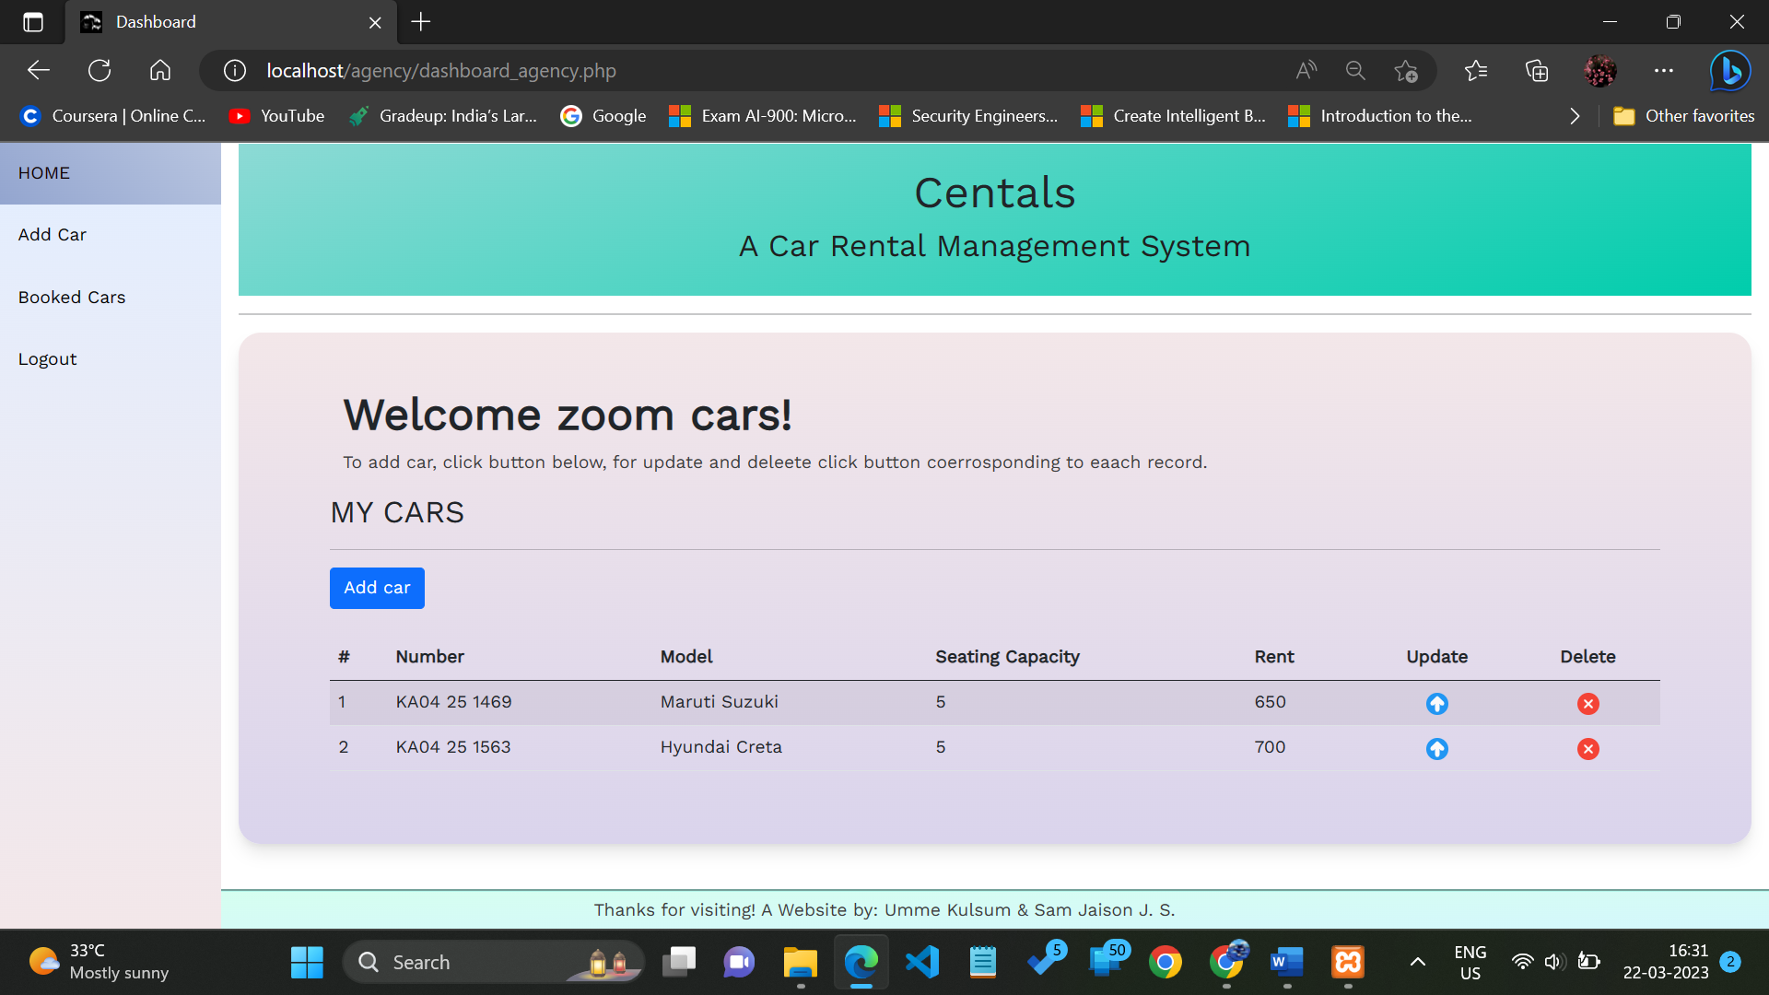Click update icon for Maruti Suzuki row
This screenshot has height=995, width=1769.
[1436, 704]
